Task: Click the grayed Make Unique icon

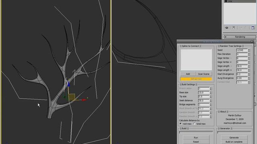Action: click(241, 28)
